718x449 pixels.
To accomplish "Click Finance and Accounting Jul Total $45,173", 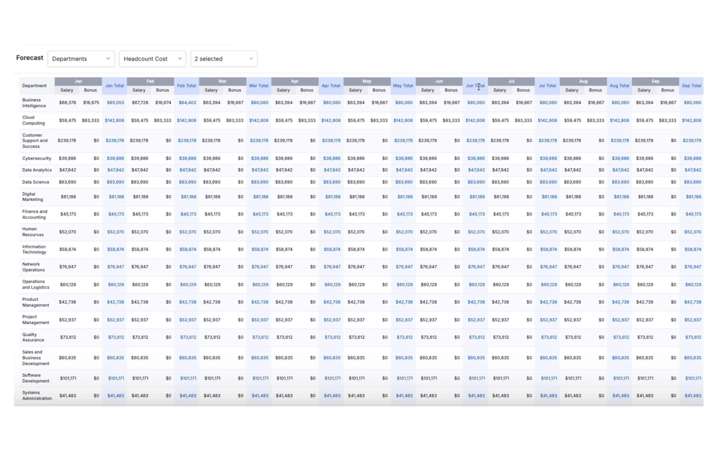I will click(x=549, y=214).
